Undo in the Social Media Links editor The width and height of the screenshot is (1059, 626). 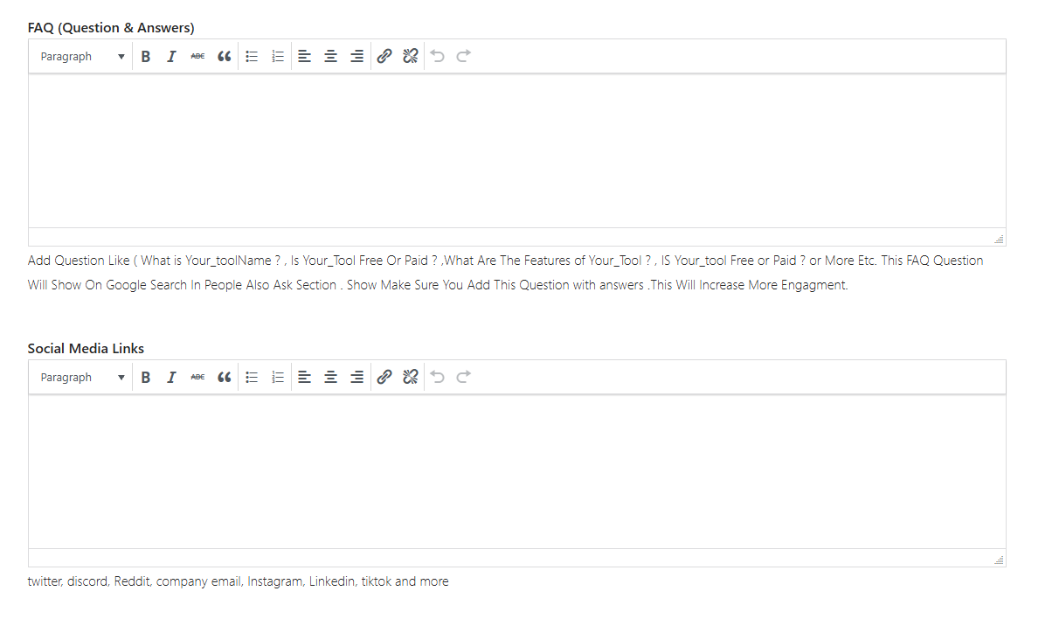[x=438, y=377]
